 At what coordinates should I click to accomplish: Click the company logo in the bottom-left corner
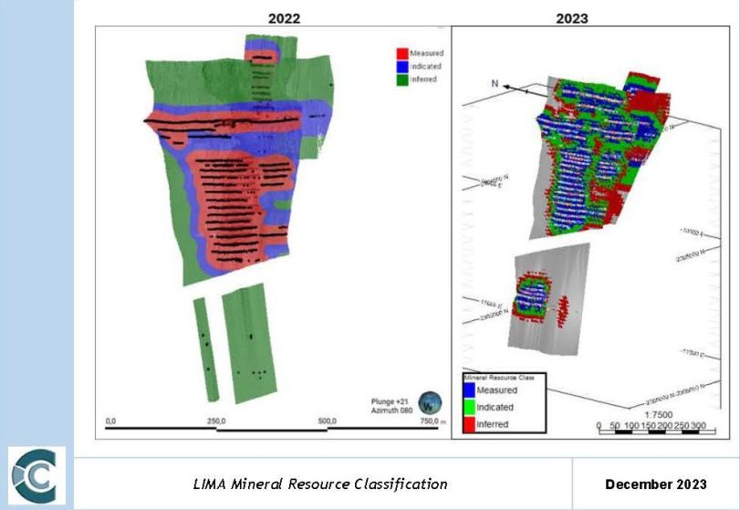pos(38,476)
